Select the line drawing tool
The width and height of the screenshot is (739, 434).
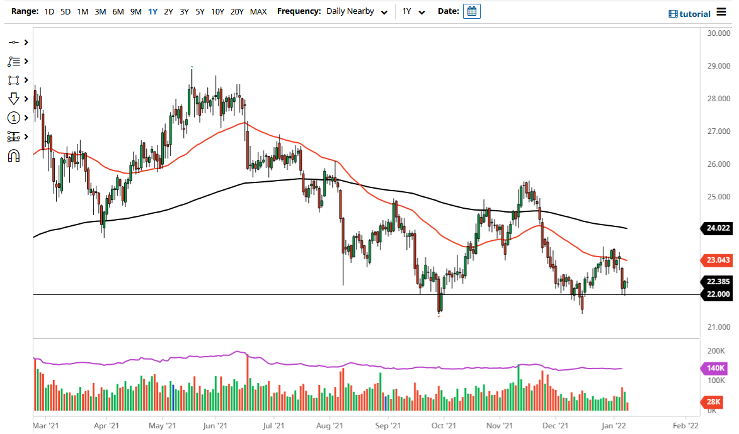[x=13, y=42]
